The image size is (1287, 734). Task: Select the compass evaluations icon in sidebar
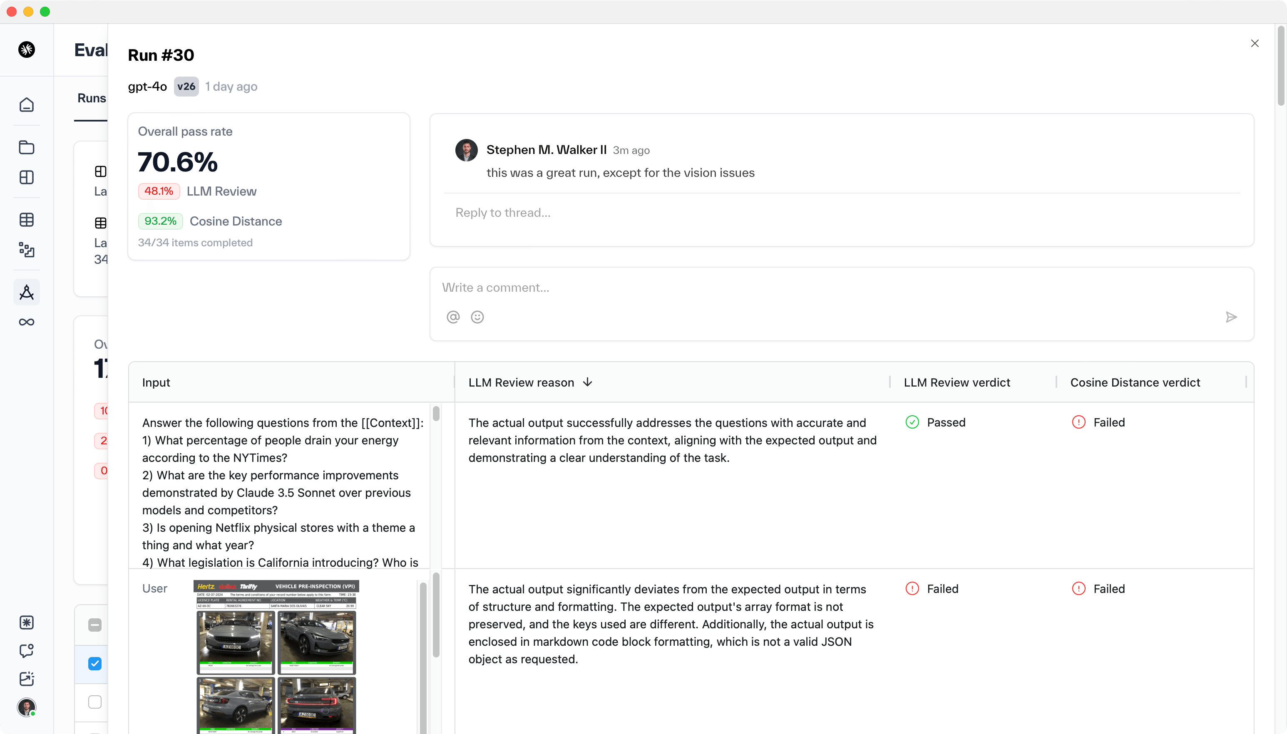[26, 293]
